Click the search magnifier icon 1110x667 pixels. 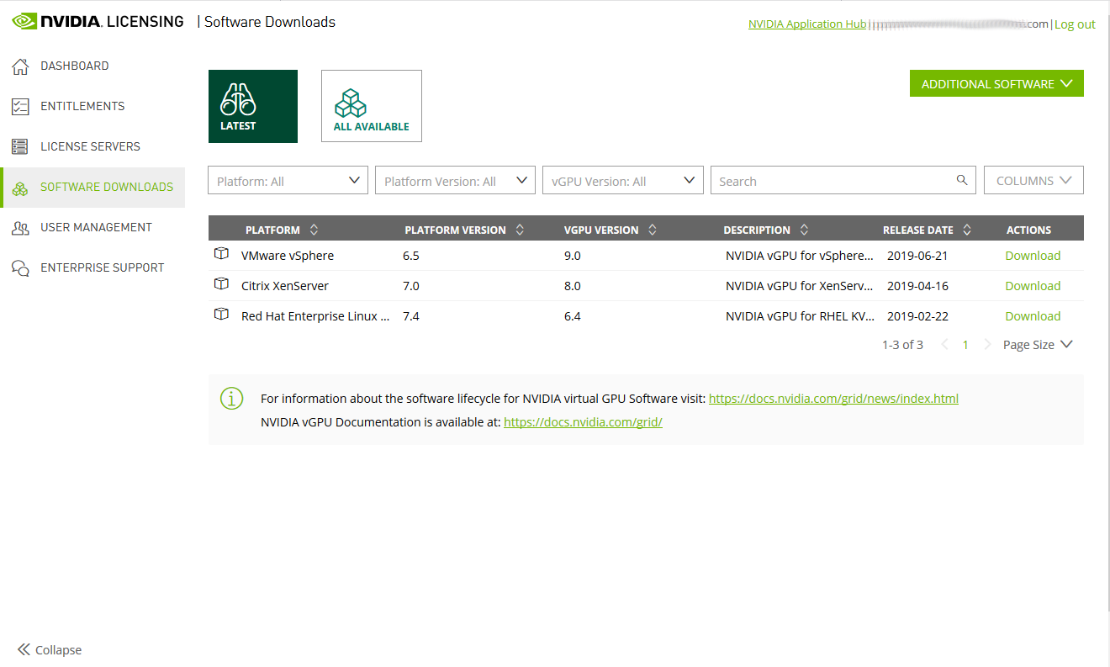961,180
